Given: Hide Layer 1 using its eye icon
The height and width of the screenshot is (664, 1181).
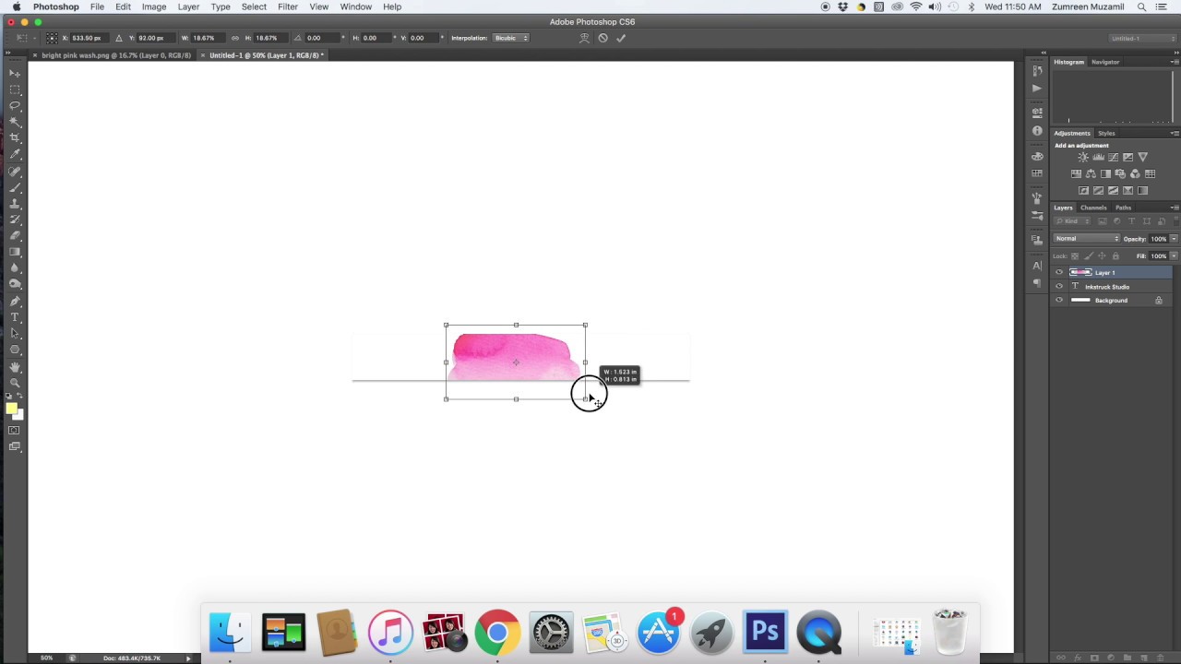Looking at the screenshot, I should pos(1059,271).
